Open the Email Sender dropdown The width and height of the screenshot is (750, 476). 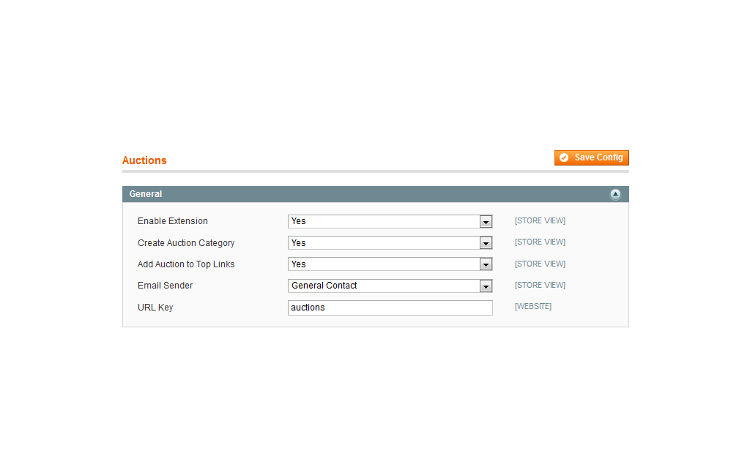pos(390,286)
